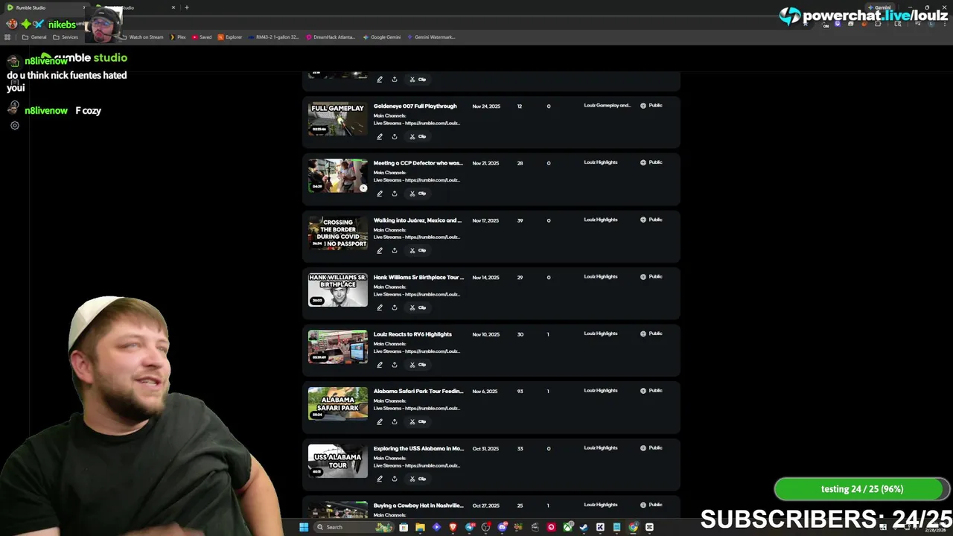Viewport: 953px width, 536px height.
Task: Click the Meeting a CCP Defector title
Action: coord(418,163)
